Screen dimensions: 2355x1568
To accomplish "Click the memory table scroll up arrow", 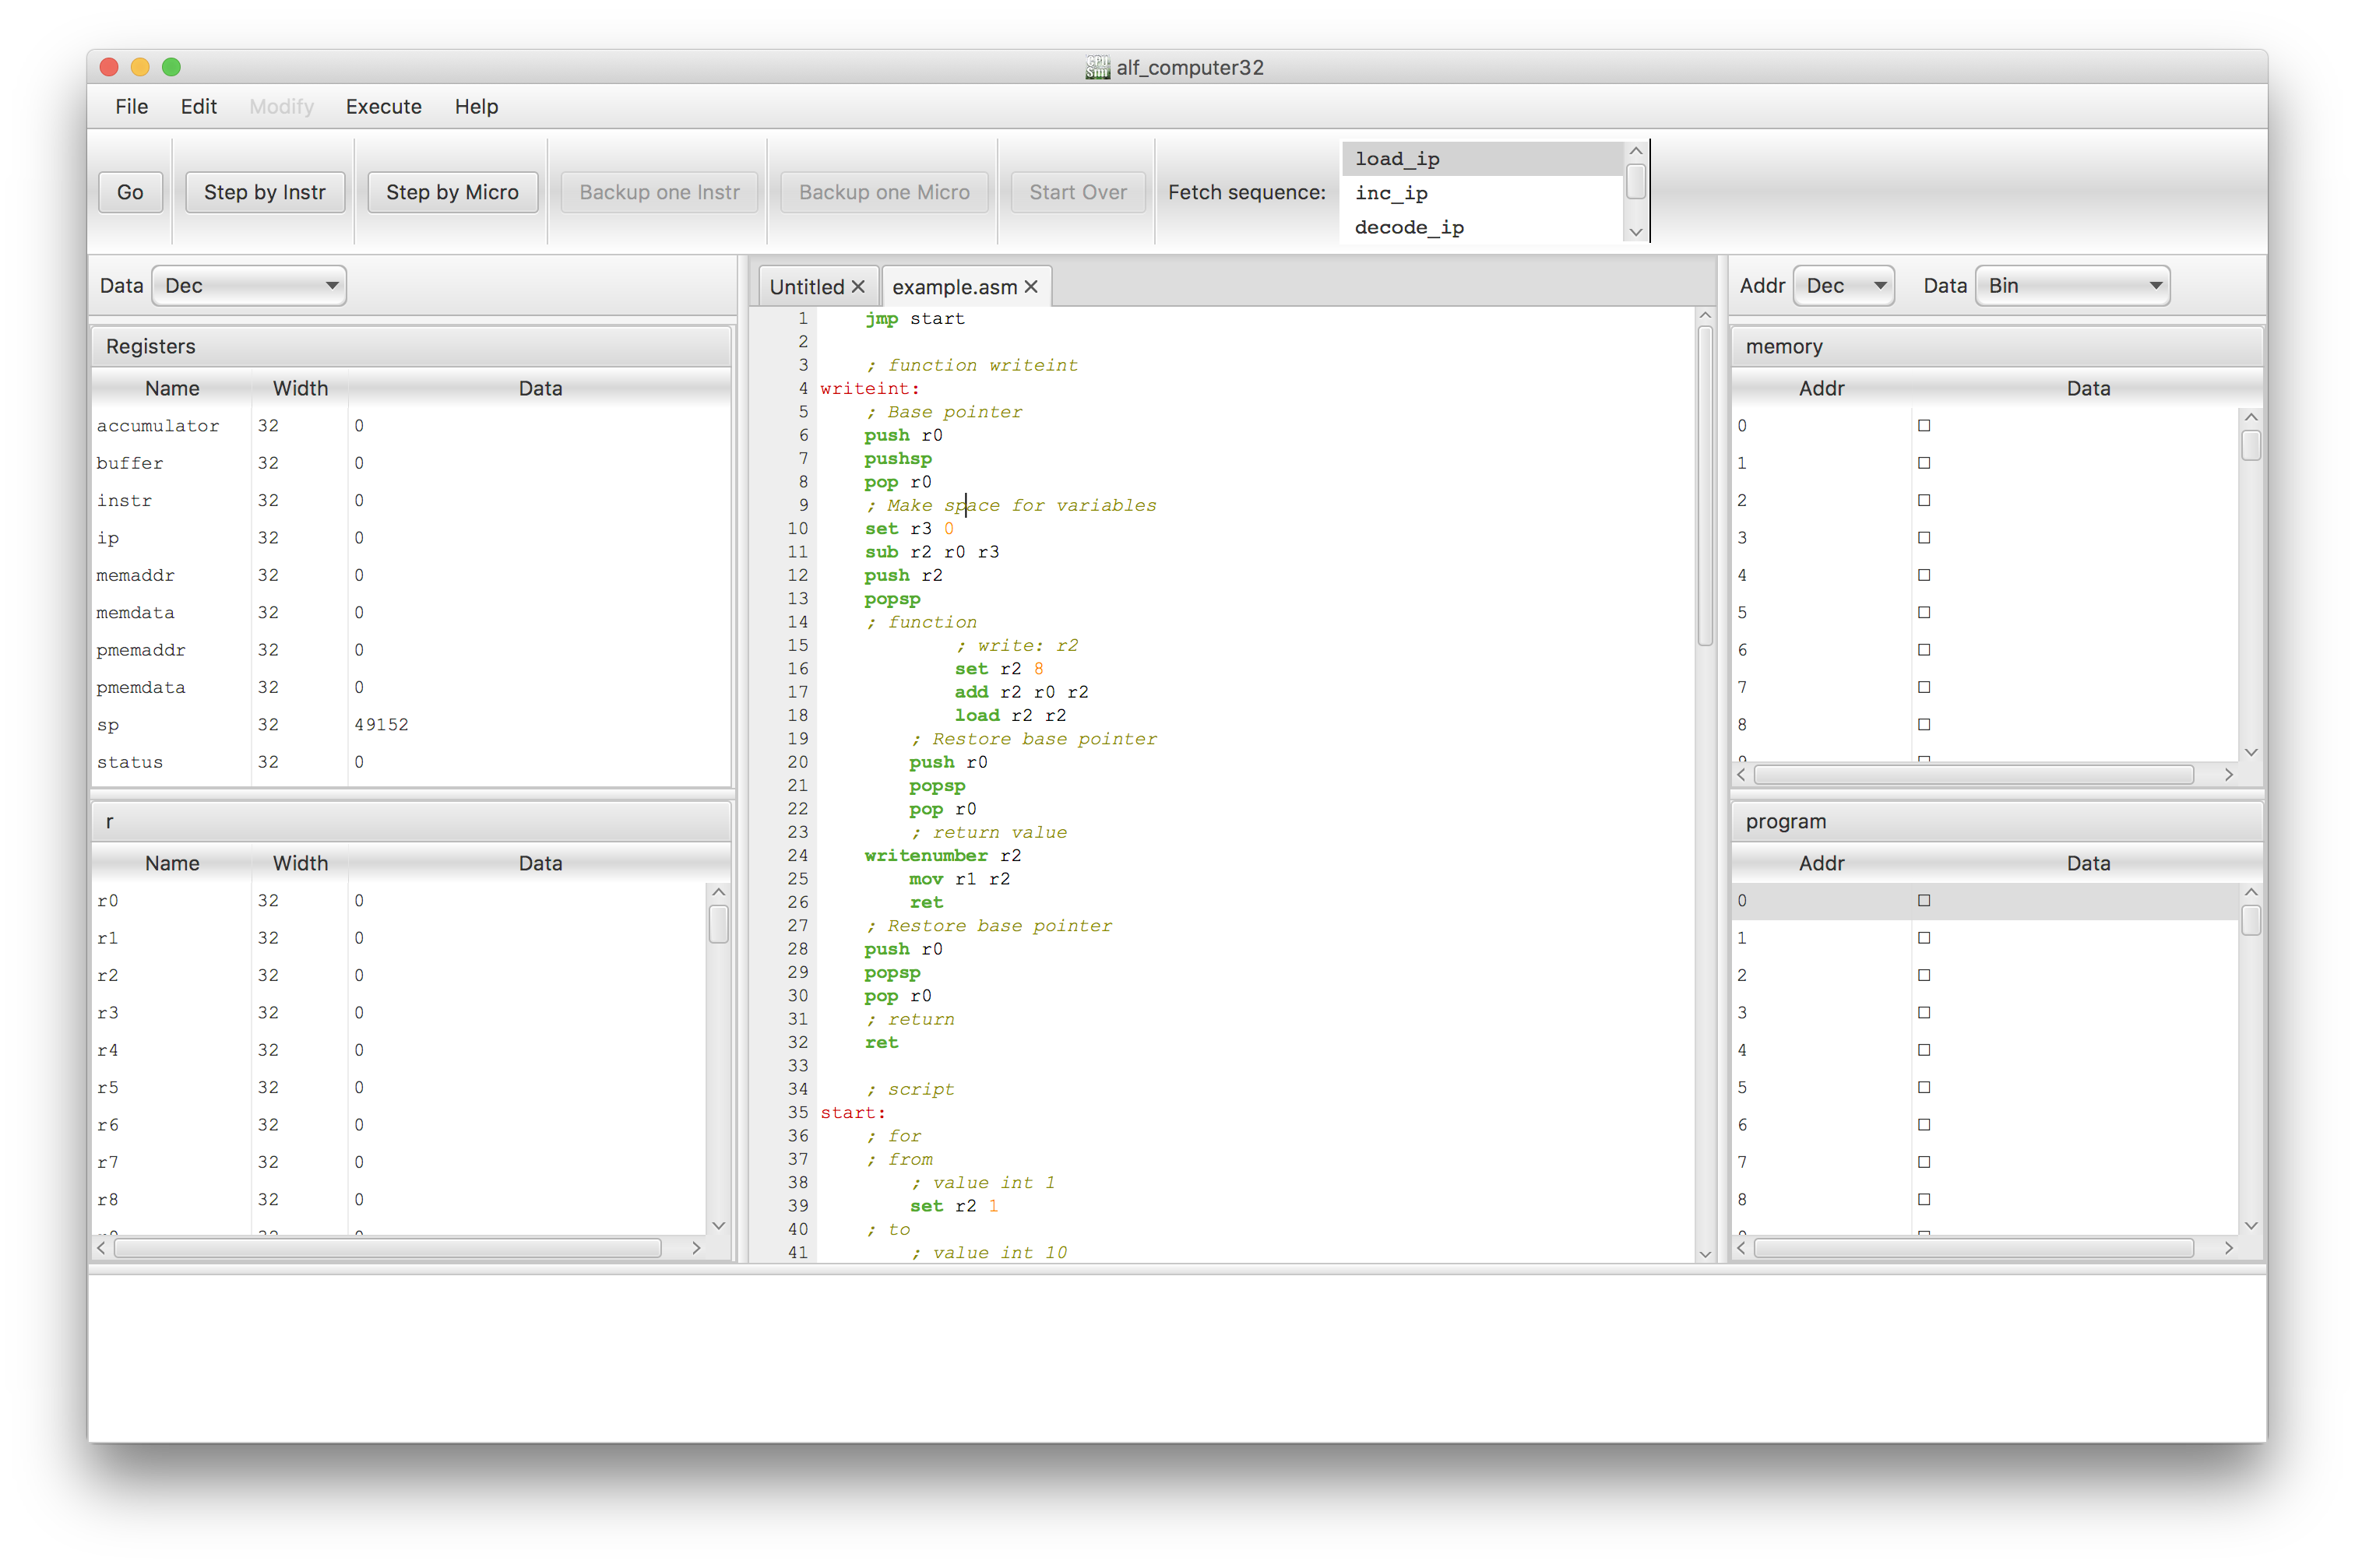I will [x=2251, y=417].
